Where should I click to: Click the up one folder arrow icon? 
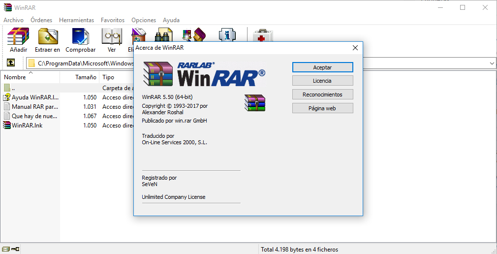pos(10,63)
